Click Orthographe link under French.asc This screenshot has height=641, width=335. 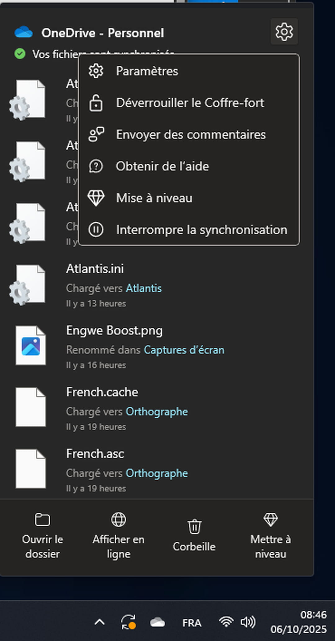click(x=157, y=473)
